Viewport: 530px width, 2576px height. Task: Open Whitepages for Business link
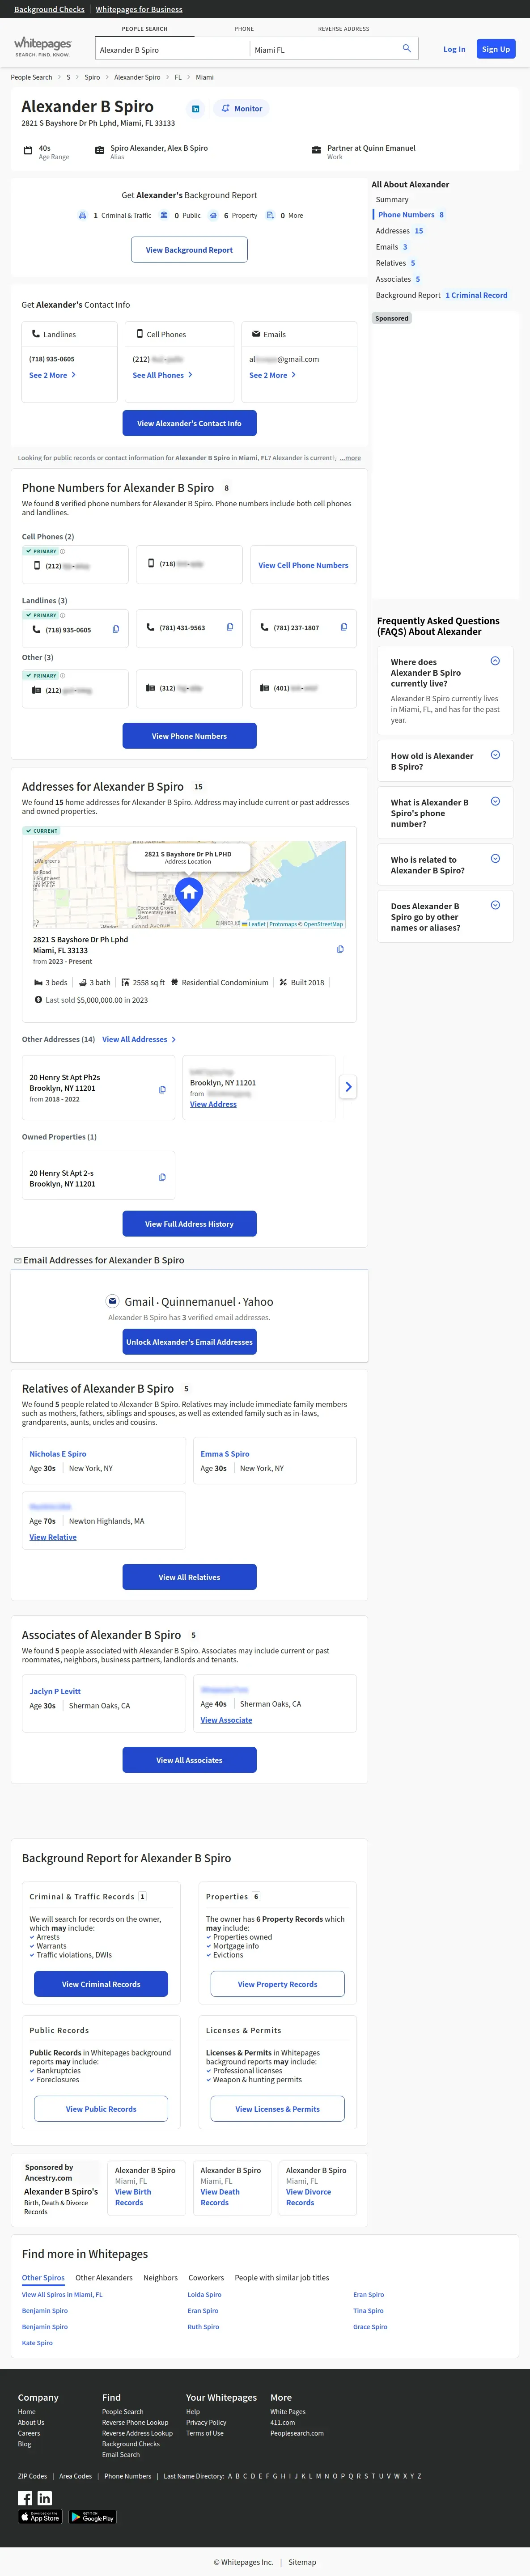139,9
